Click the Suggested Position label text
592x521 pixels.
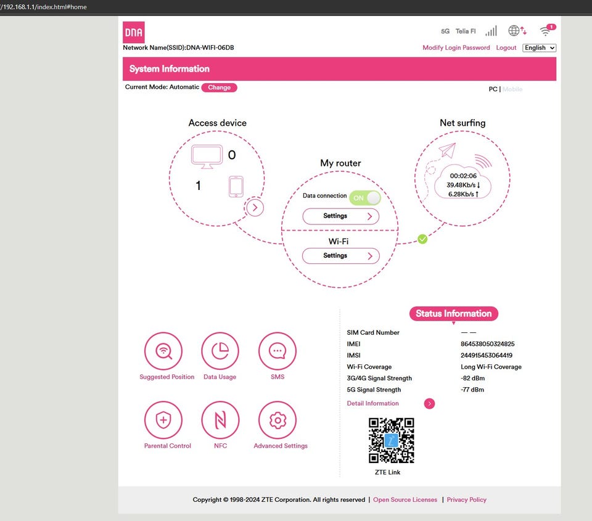click(x=167, y=377)
